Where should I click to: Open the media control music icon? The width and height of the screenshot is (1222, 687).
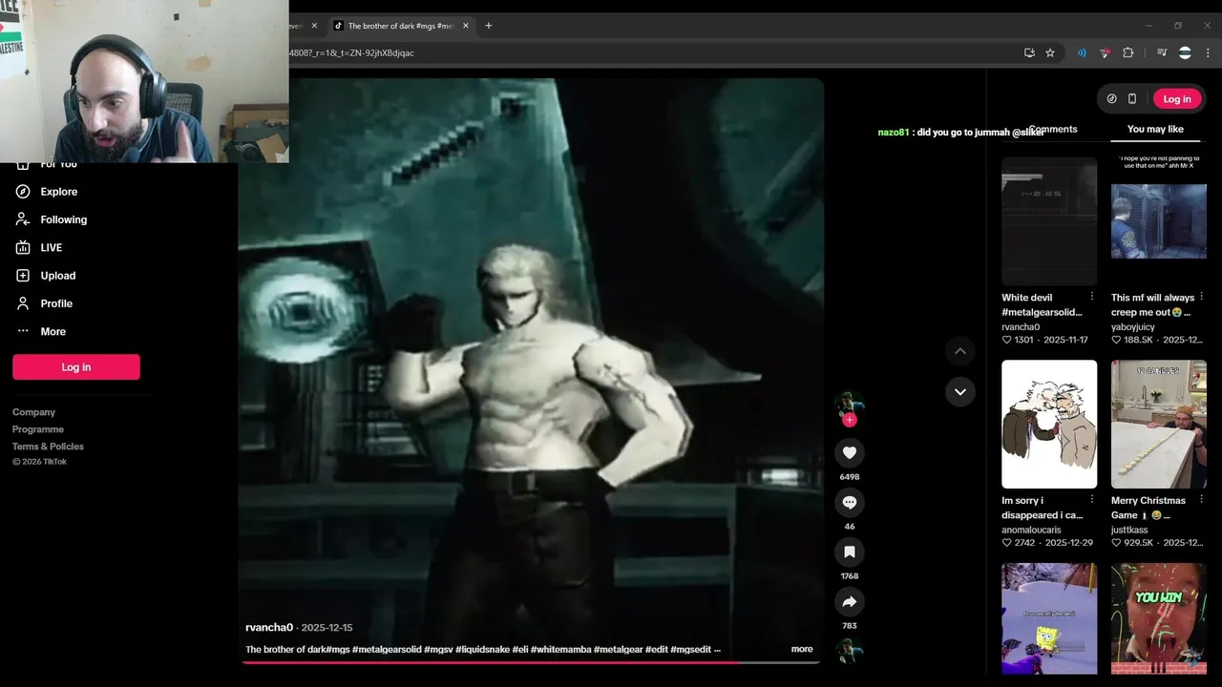coord(1162,52)
